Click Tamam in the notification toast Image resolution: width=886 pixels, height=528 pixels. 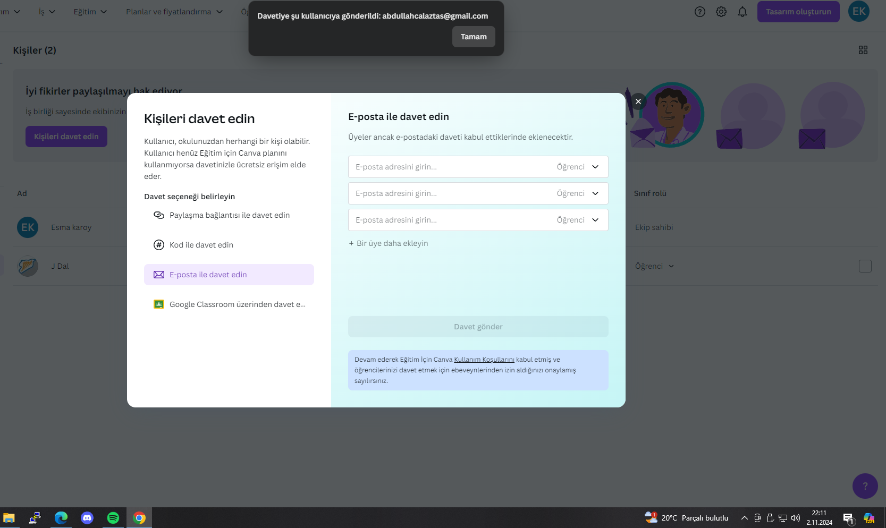point(474,37)
